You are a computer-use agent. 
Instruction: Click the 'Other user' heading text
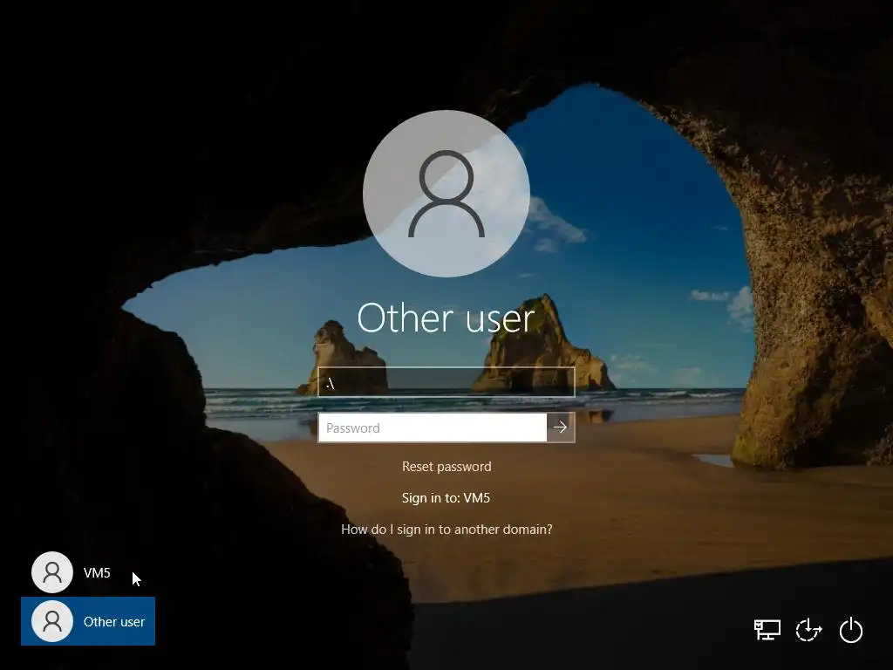click(446, 318)
